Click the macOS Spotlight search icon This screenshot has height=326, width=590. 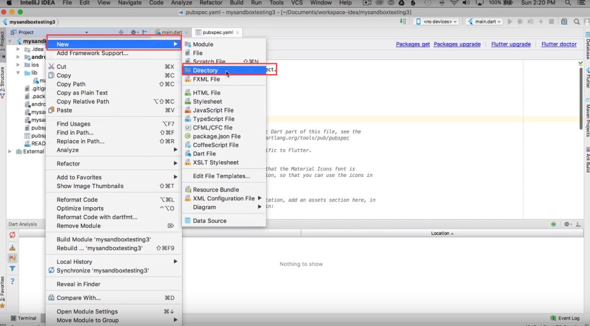[568, 3]
